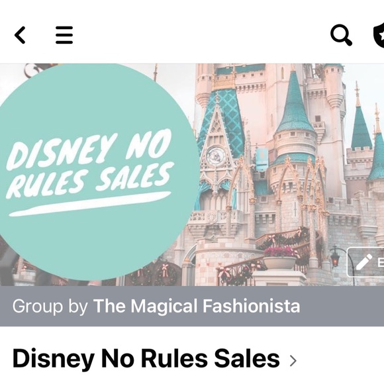Click the Edit button on the cover
This screenshot has width=384, height=384.
point(365,262)
